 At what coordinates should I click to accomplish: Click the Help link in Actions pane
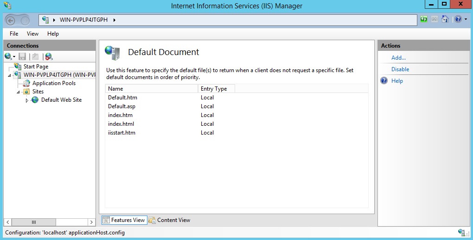click(397, 81)
